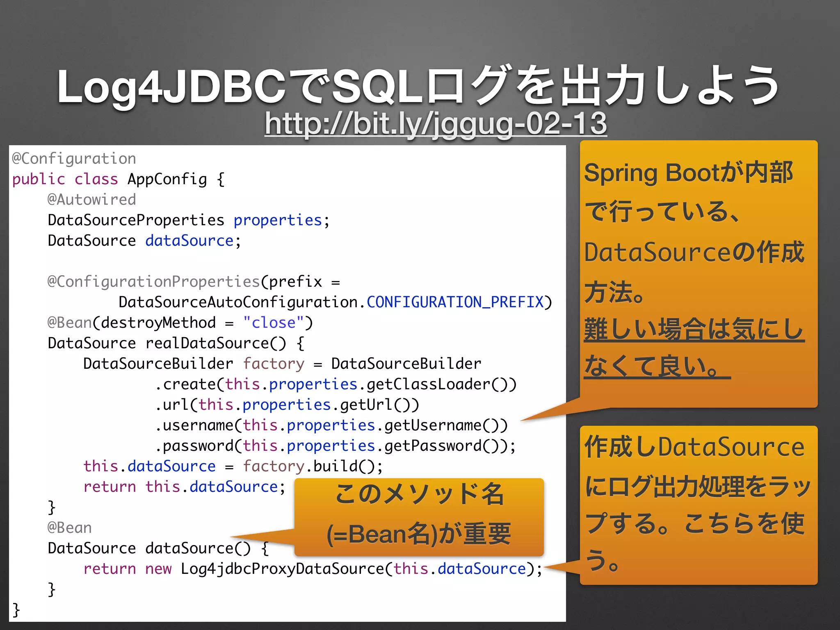
Task: Click underlined text なくて良い。
Action: click(x=657, y=366)
